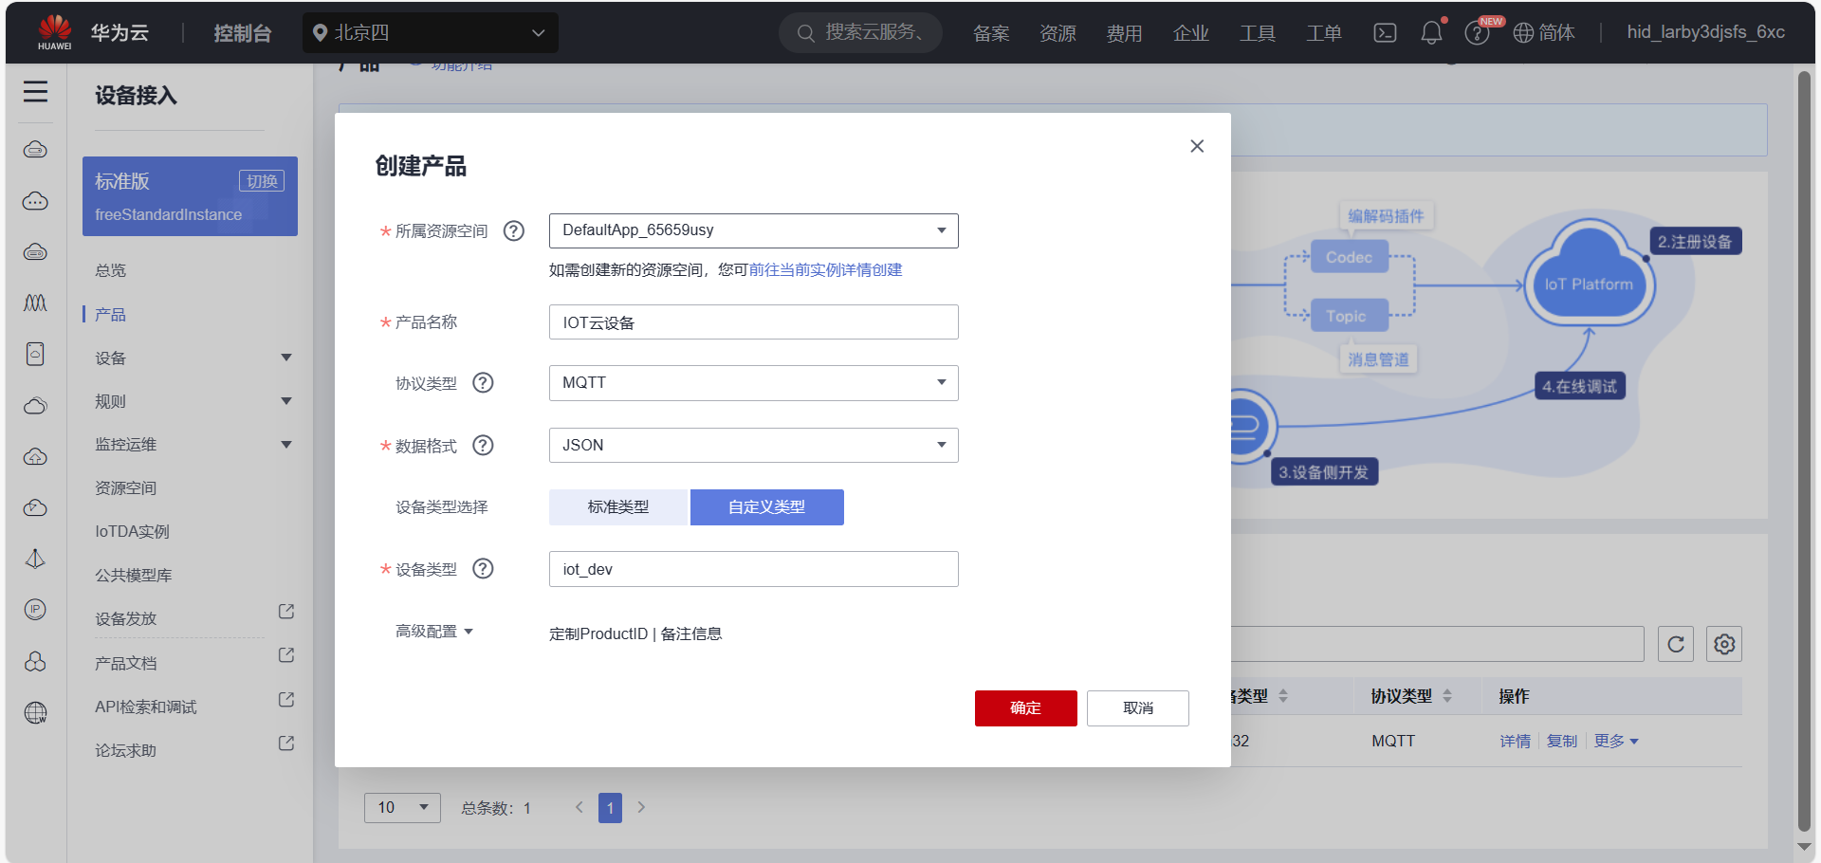Open the 所属资源空间 dropdown
Image resolution: width=1821 pixels, height=863 pixels.
754,230
